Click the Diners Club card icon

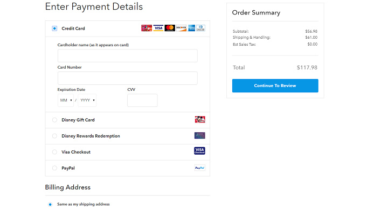(200, 28)
